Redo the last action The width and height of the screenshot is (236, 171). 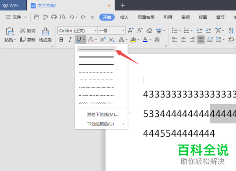[83, 17]
